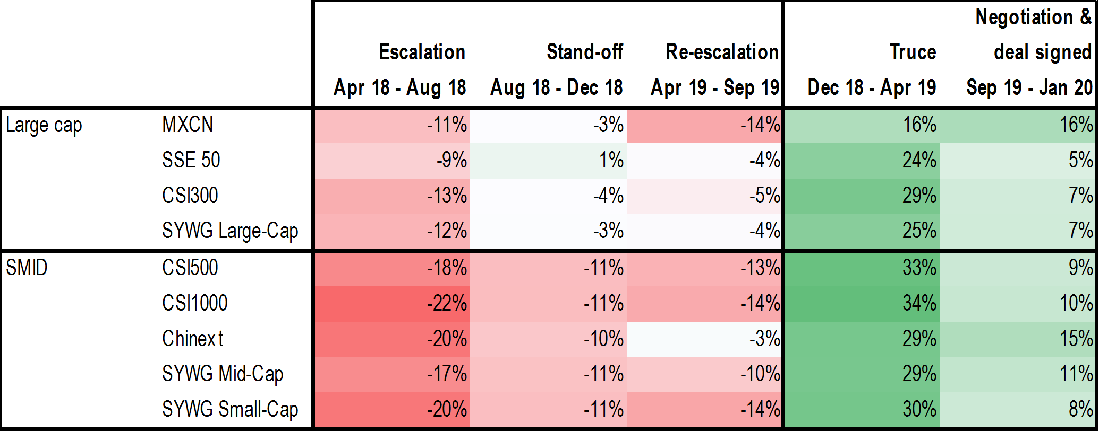Screen dimensions: 1099x432
Task: Select the CSI1000 row label
Action: pyautogui.click(x=194, y=303)
